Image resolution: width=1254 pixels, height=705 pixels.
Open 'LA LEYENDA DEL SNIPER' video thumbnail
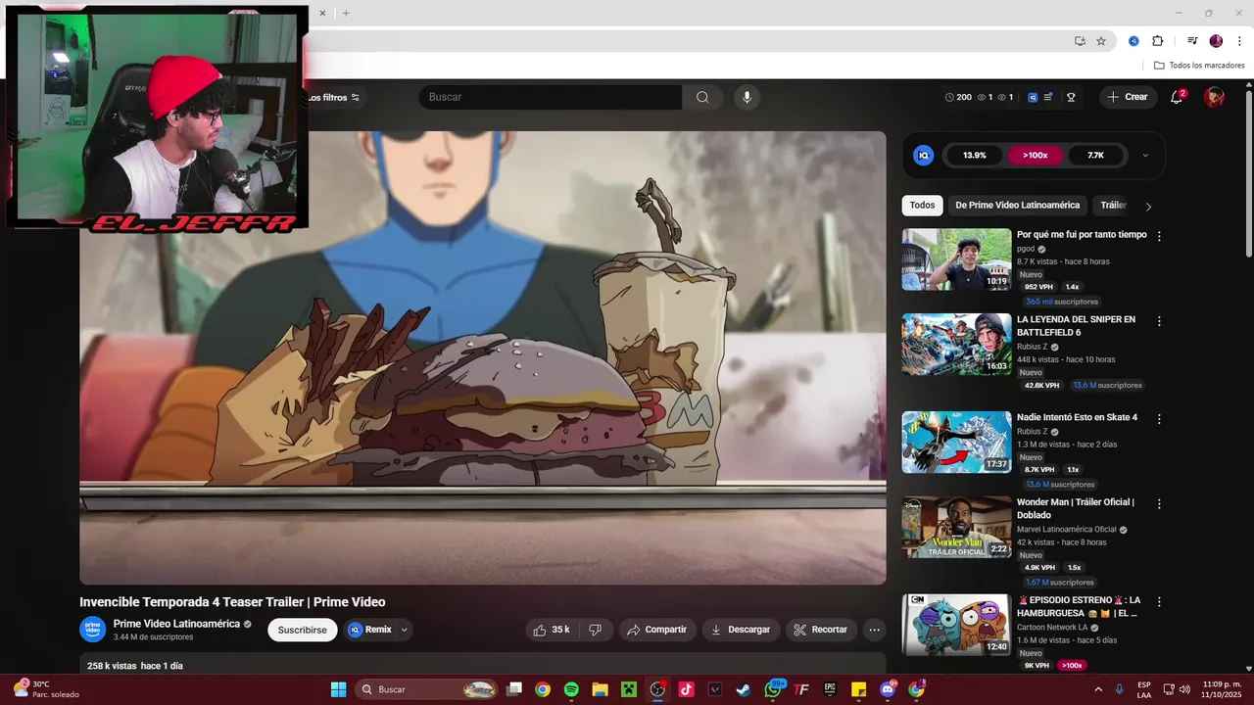pyautogui.click(x=956, y=345)
